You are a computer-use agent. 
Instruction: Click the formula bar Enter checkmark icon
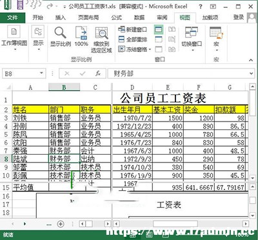[x=83, y=74]
